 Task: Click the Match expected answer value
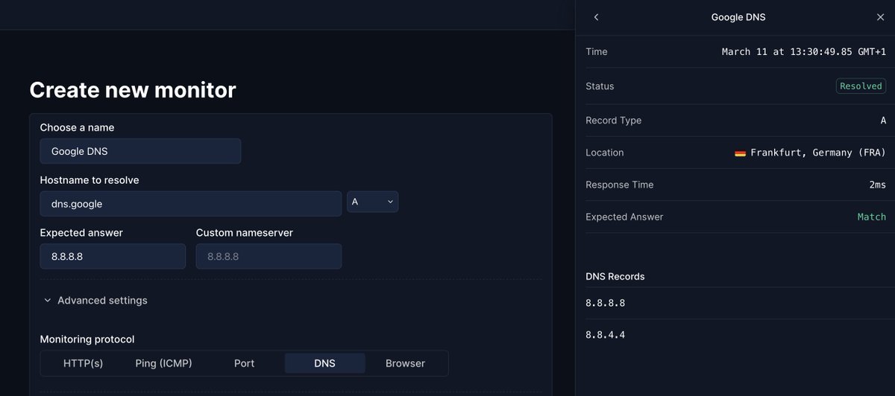pos(871,217)
